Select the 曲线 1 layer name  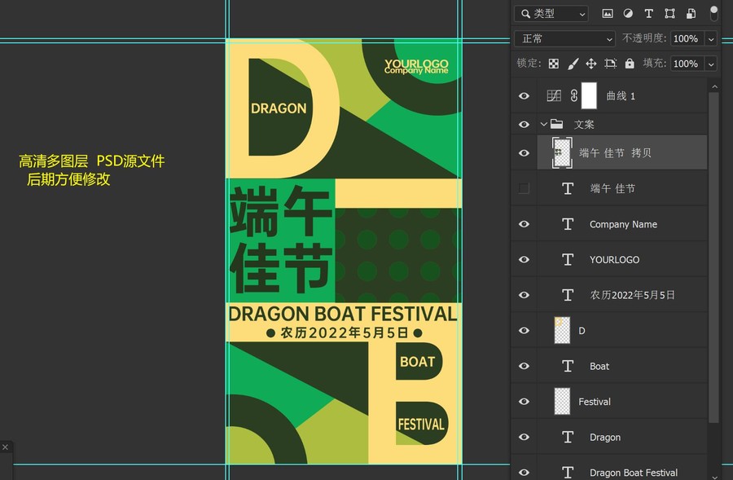[x=621, y=96]
